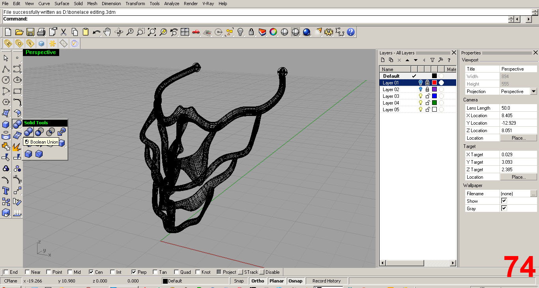Click the padlock lock objects icon
Viewport: 539px width, 288px height.
click(x=251, y=32)
